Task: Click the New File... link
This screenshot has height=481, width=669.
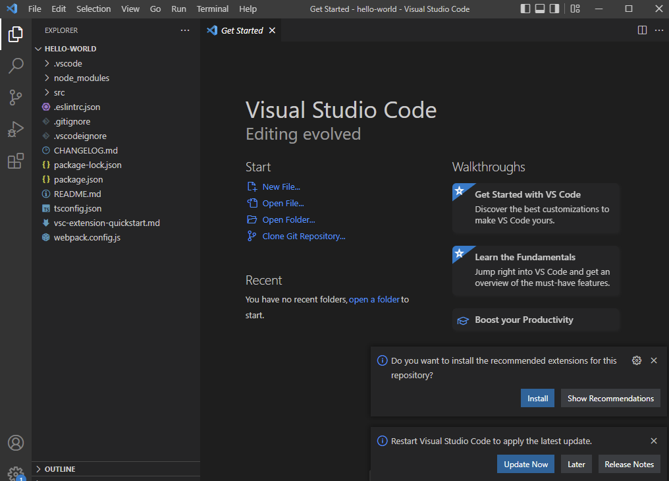Action: [x=281, y=186]
